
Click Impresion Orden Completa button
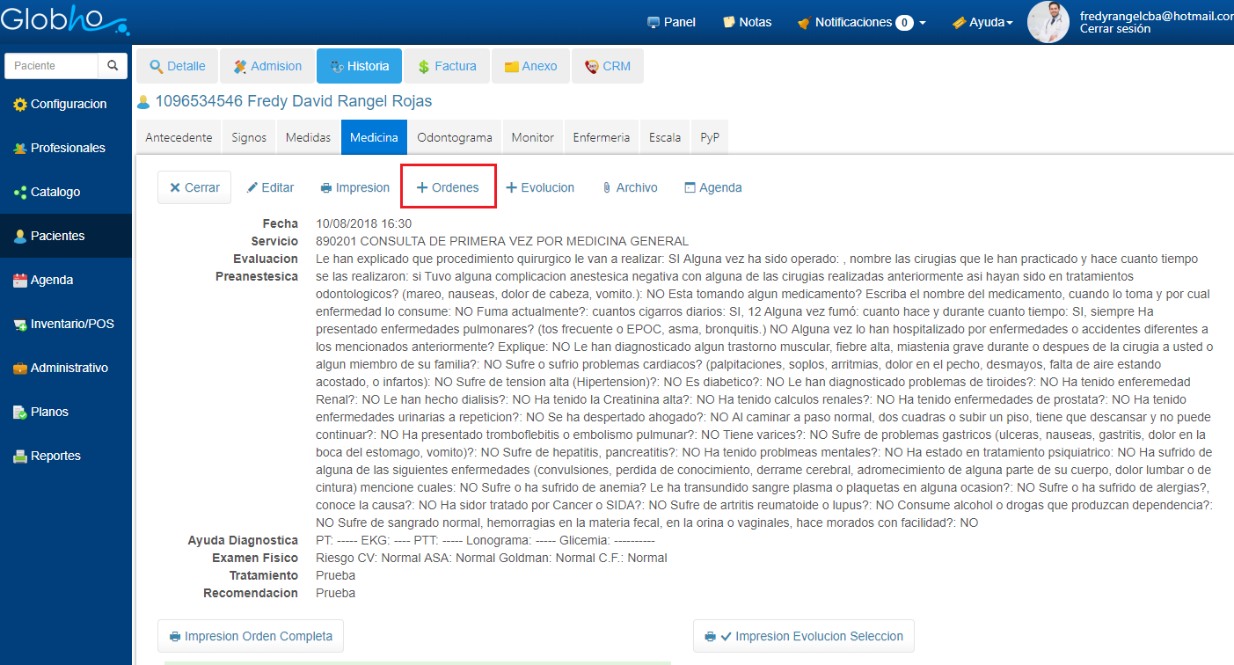point(251,636)
